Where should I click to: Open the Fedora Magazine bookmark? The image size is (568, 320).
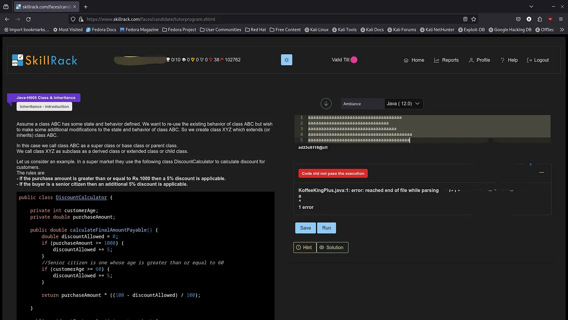pos(139,30)
